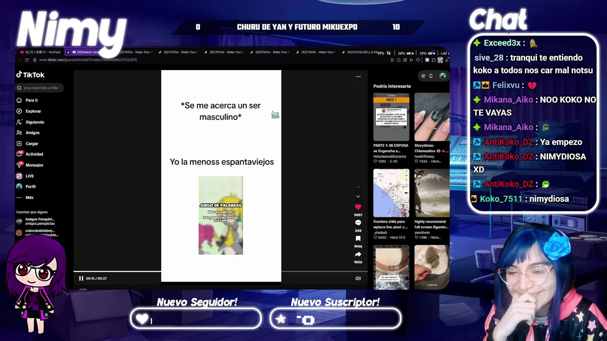This screenshot has width=607, height=341.
Task: Switch to the YouTube browser tab
Action: 40,52
